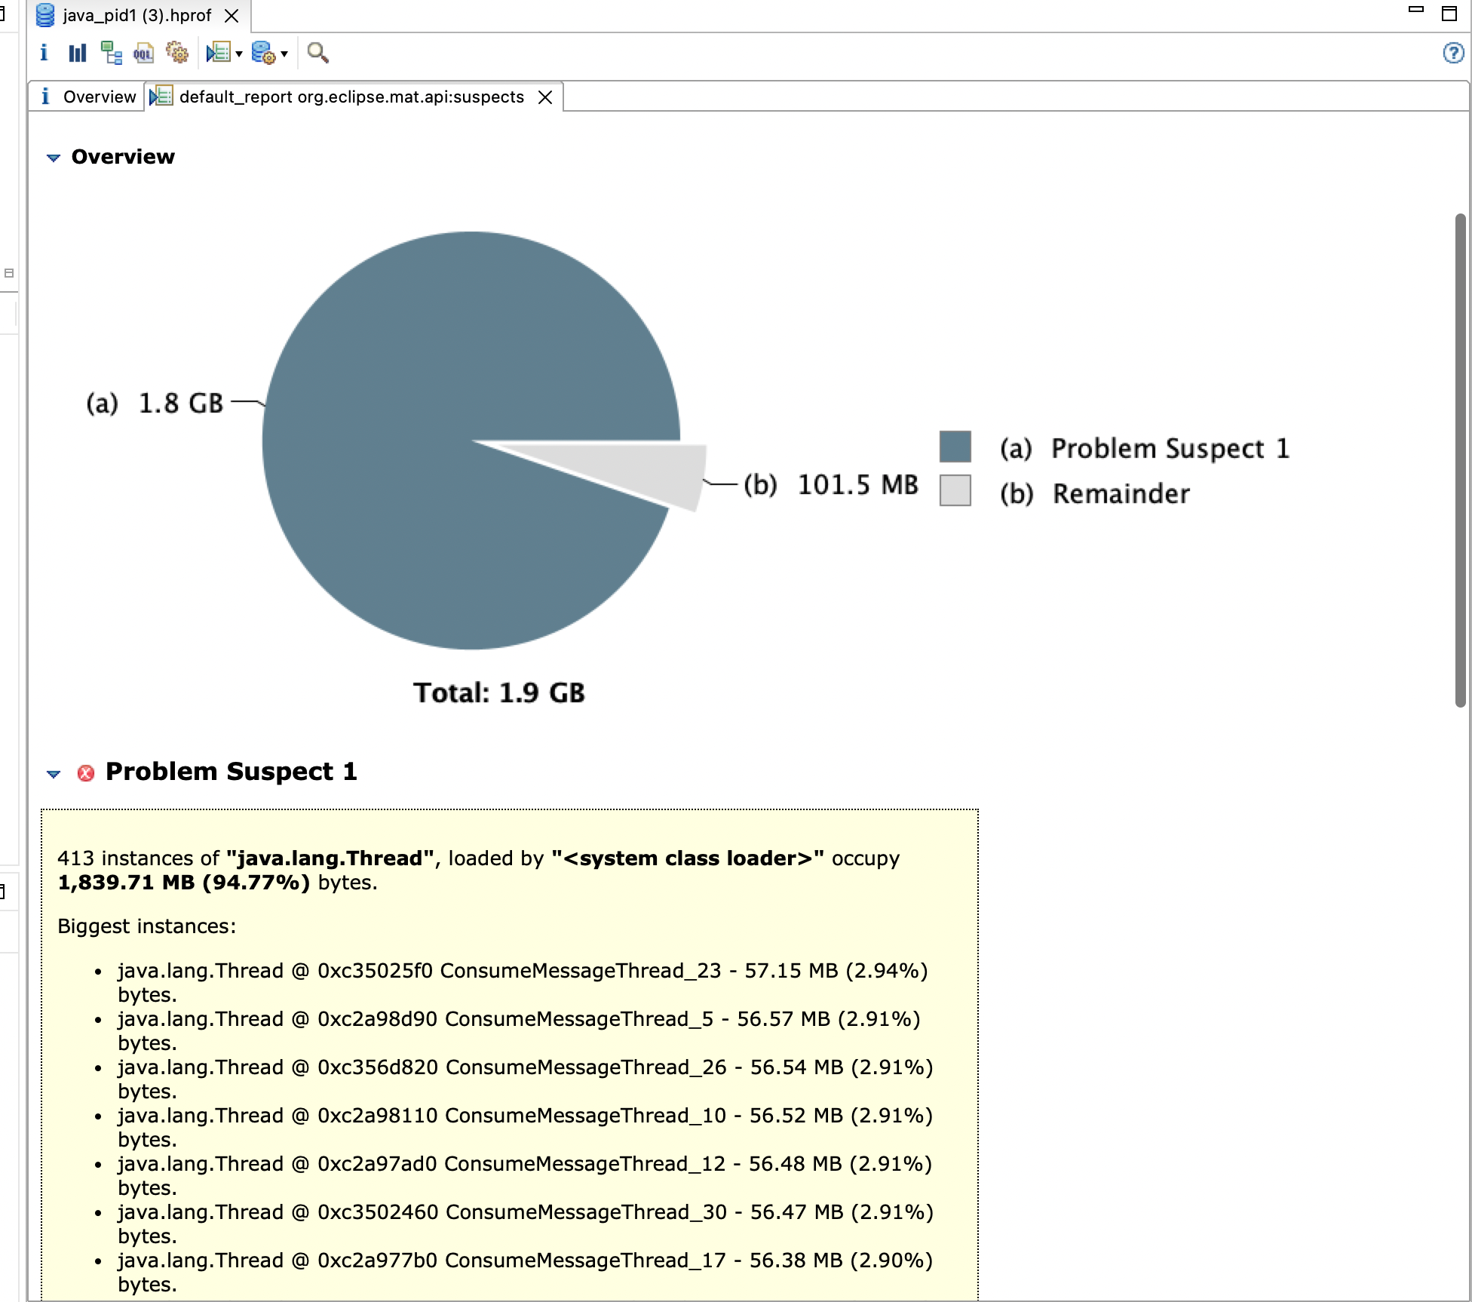Open the OQL query editor icon

pyautogui.click(x=143, y=53)
